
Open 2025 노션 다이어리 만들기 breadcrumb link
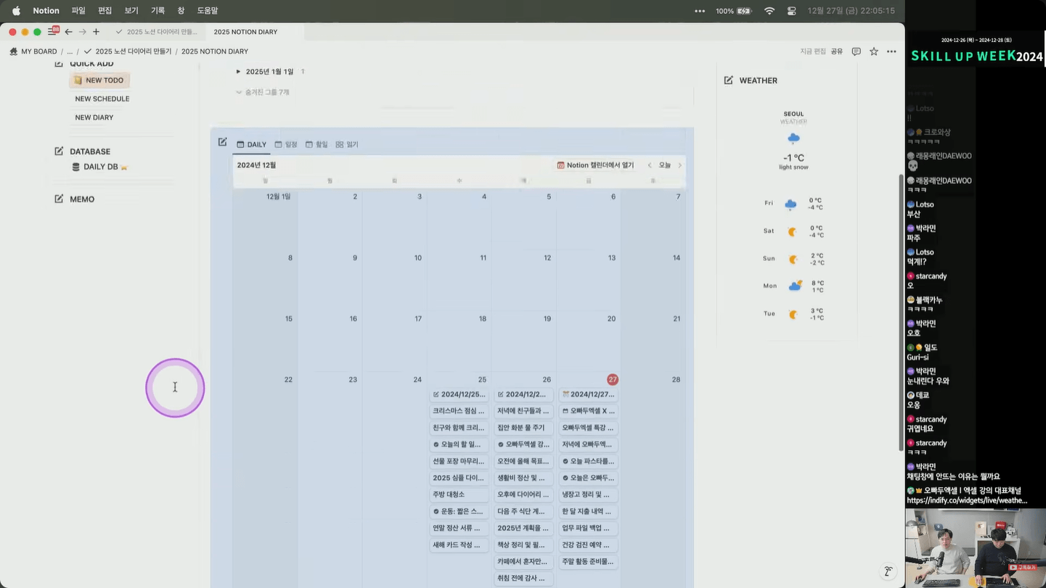(128, 51)
